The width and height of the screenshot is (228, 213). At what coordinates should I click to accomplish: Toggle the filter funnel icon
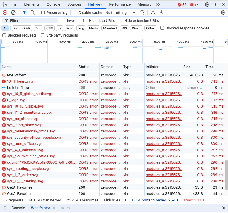point(24,12)
